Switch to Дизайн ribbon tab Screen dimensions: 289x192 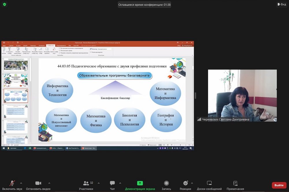tap(25, 45)
